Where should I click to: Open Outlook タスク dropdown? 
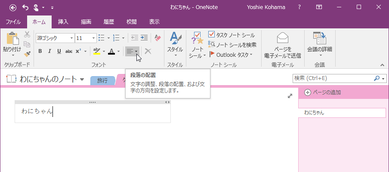coord(231,55)
